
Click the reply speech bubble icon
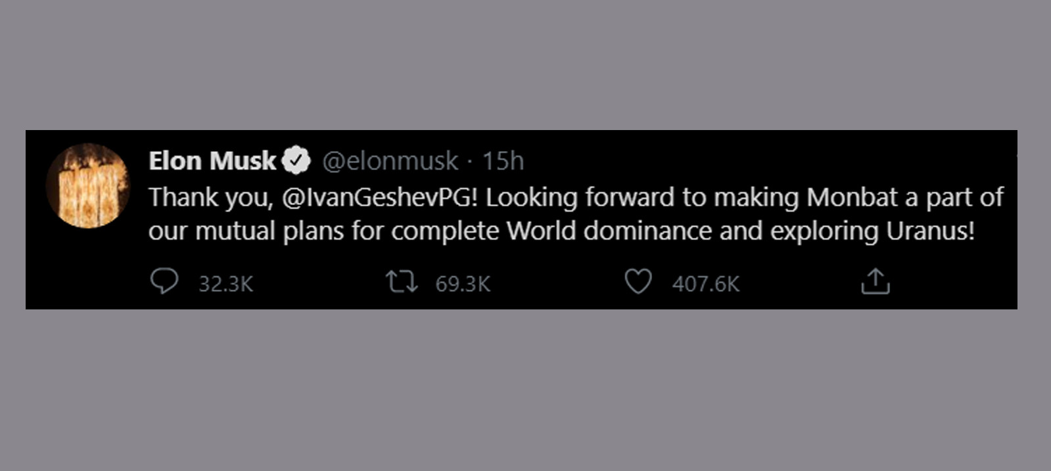point(164,281)
